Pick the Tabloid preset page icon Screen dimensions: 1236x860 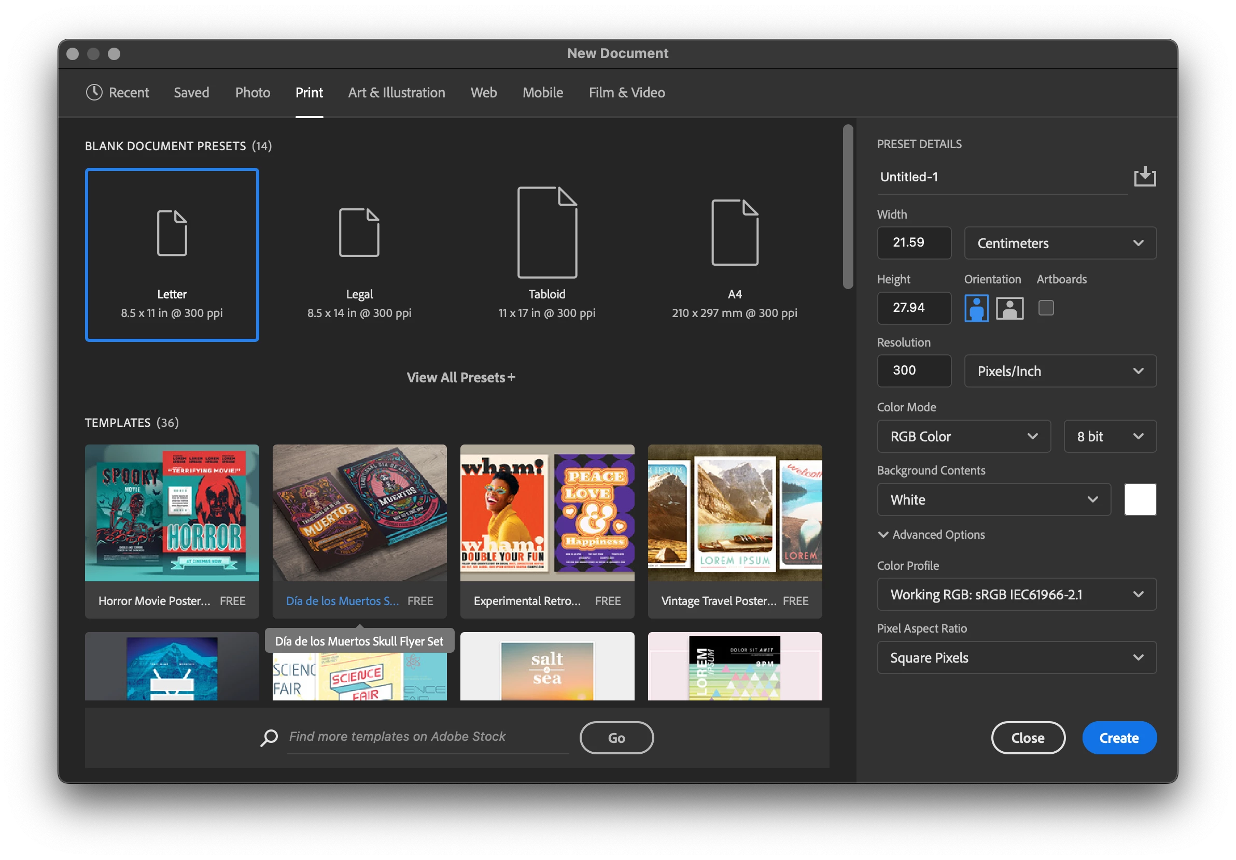(547, 232)
